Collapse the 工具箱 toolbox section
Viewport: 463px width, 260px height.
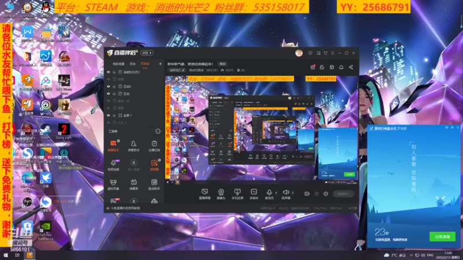(157, 131)
